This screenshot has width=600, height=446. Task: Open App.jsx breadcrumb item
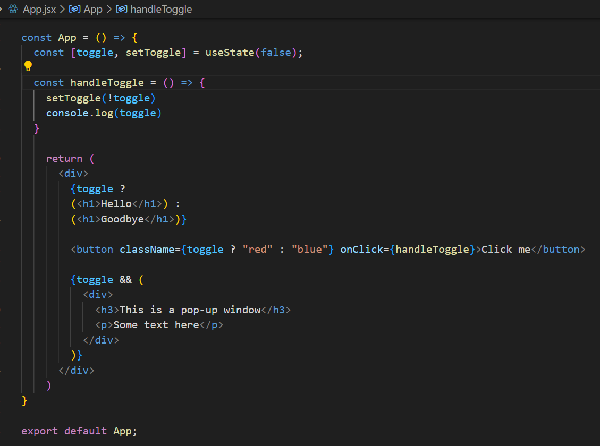click(x=39, y=9)
